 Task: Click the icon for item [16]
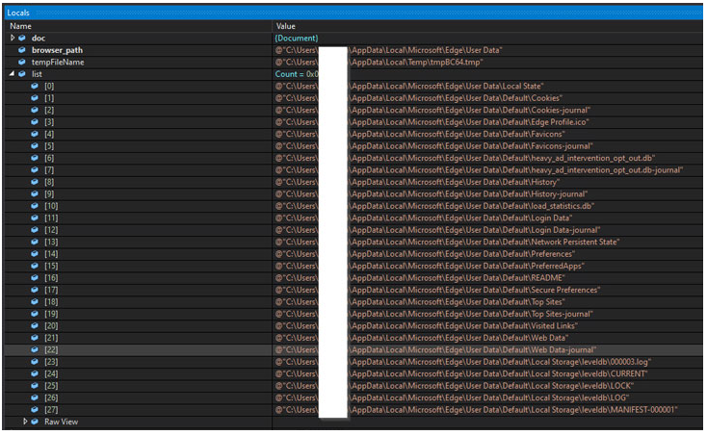click(35, 278)
